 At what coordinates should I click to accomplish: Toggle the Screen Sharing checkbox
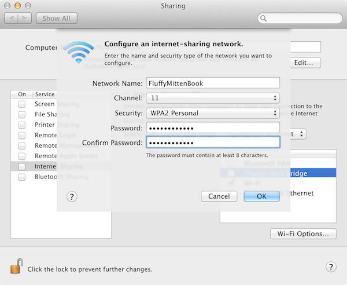point(22,104)
